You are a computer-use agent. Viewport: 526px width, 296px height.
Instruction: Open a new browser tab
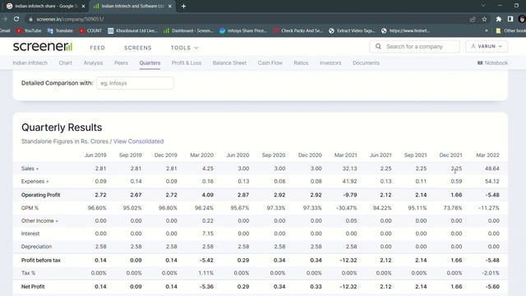(x=183, y=6)
